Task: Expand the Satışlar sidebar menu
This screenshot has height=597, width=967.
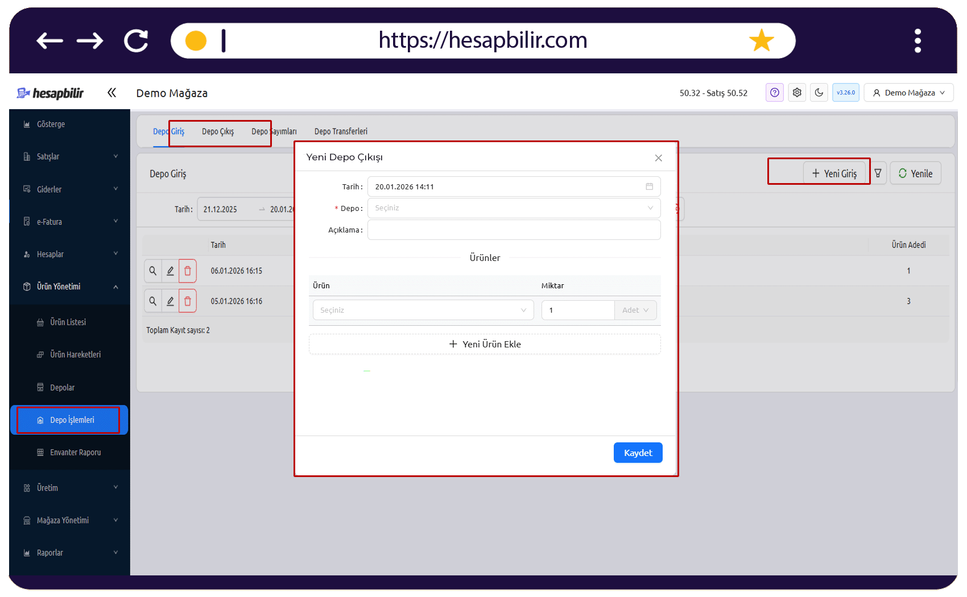Action: click(69, 156)
